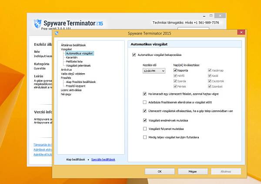Uncheck Vizsgálati eredmények mutatása
The height and width of the screenshot is (184, 261).
(x=145, y=120)
